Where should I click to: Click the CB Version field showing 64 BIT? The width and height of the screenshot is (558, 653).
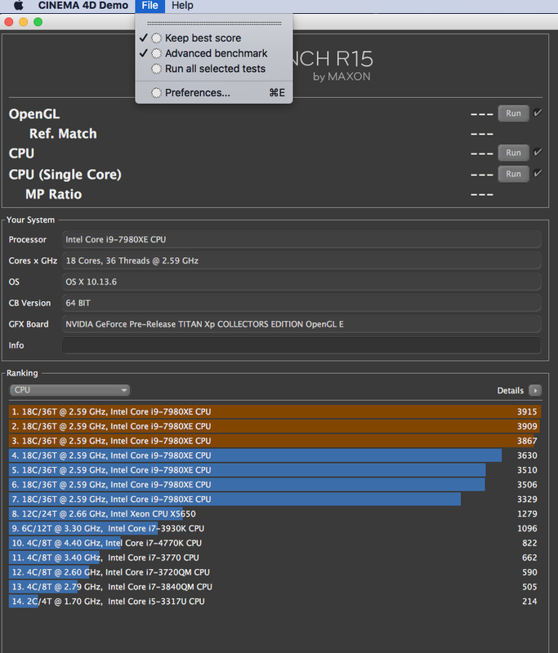tap(301, 303)
